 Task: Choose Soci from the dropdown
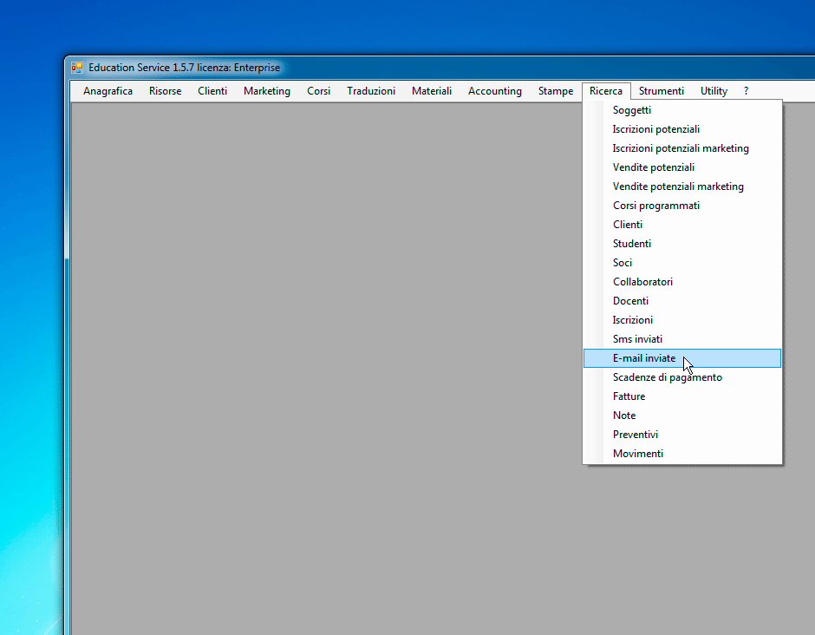[x=682, y=263]
